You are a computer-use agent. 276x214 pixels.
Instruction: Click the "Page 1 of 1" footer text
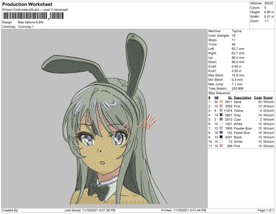[x=266, y=210]
